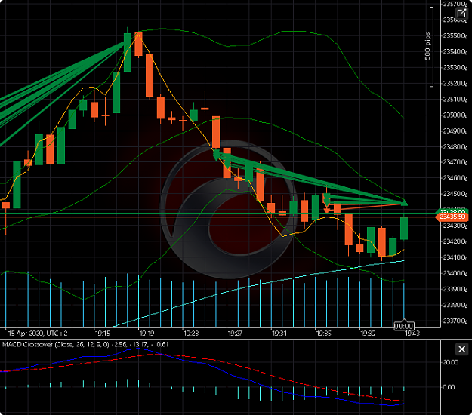The width and height of the screenshot is (472, 415).
Task: Click the 20.00 MACD scale value
Action: pos(450,362)
